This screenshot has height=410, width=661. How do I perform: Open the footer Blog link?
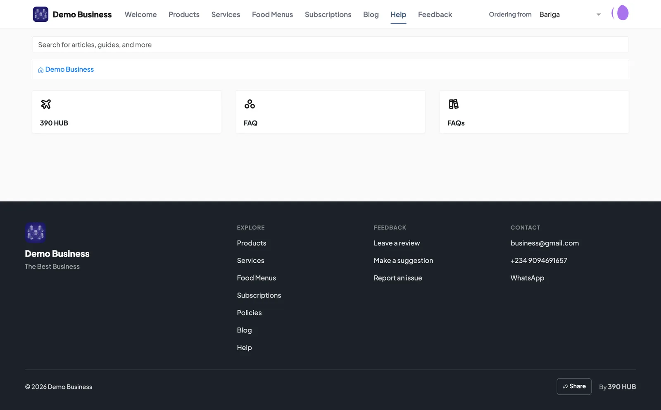[245, 330]
